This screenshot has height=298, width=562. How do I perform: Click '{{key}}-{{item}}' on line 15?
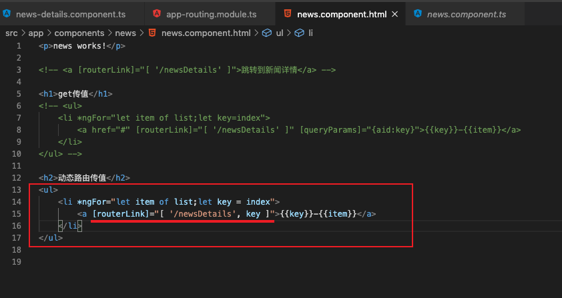click(x=318, y=214)
